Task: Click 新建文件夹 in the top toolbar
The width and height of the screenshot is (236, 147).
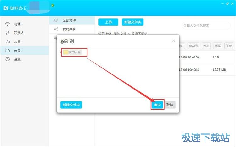Action: [x=132, y=22]
